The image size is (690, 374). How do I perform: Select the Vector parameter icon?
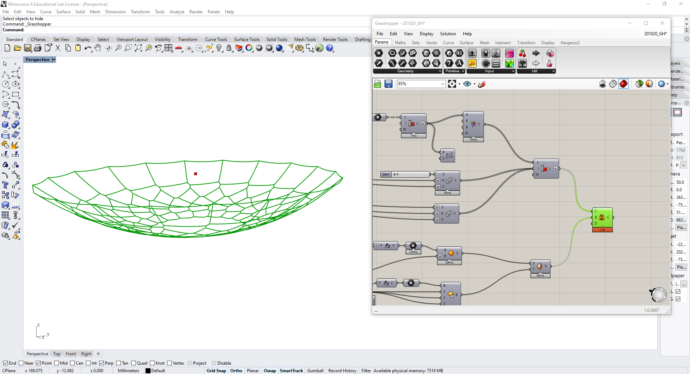379,63
